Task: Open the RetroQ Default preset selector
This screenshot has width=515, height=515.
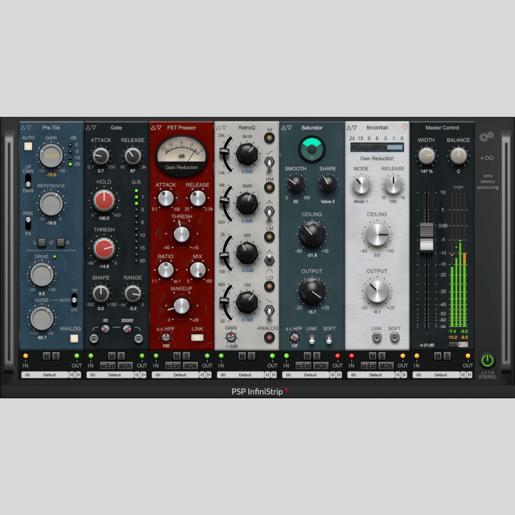Action: [241, 375]
